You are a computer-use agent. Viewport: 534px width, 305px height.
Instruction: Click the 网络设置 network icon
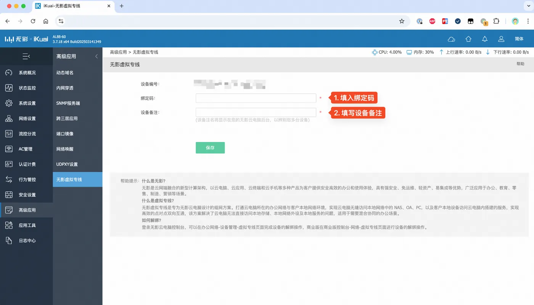click(9, 118)
